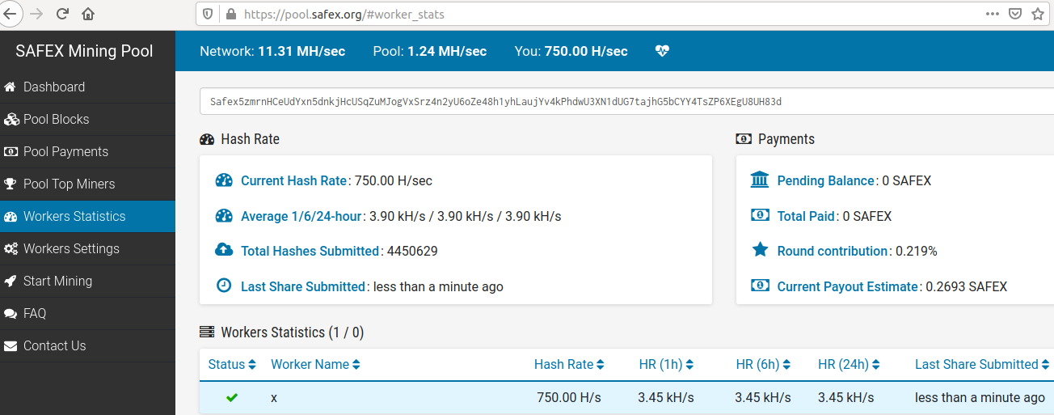The height and width of the screenshot is (415, 1054).
Task: Sort workers by HR (1h) column
Action: coord(666,364)
